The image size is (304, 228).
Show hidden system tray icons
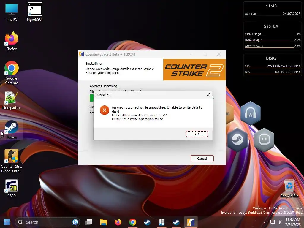tap(265, 222)
